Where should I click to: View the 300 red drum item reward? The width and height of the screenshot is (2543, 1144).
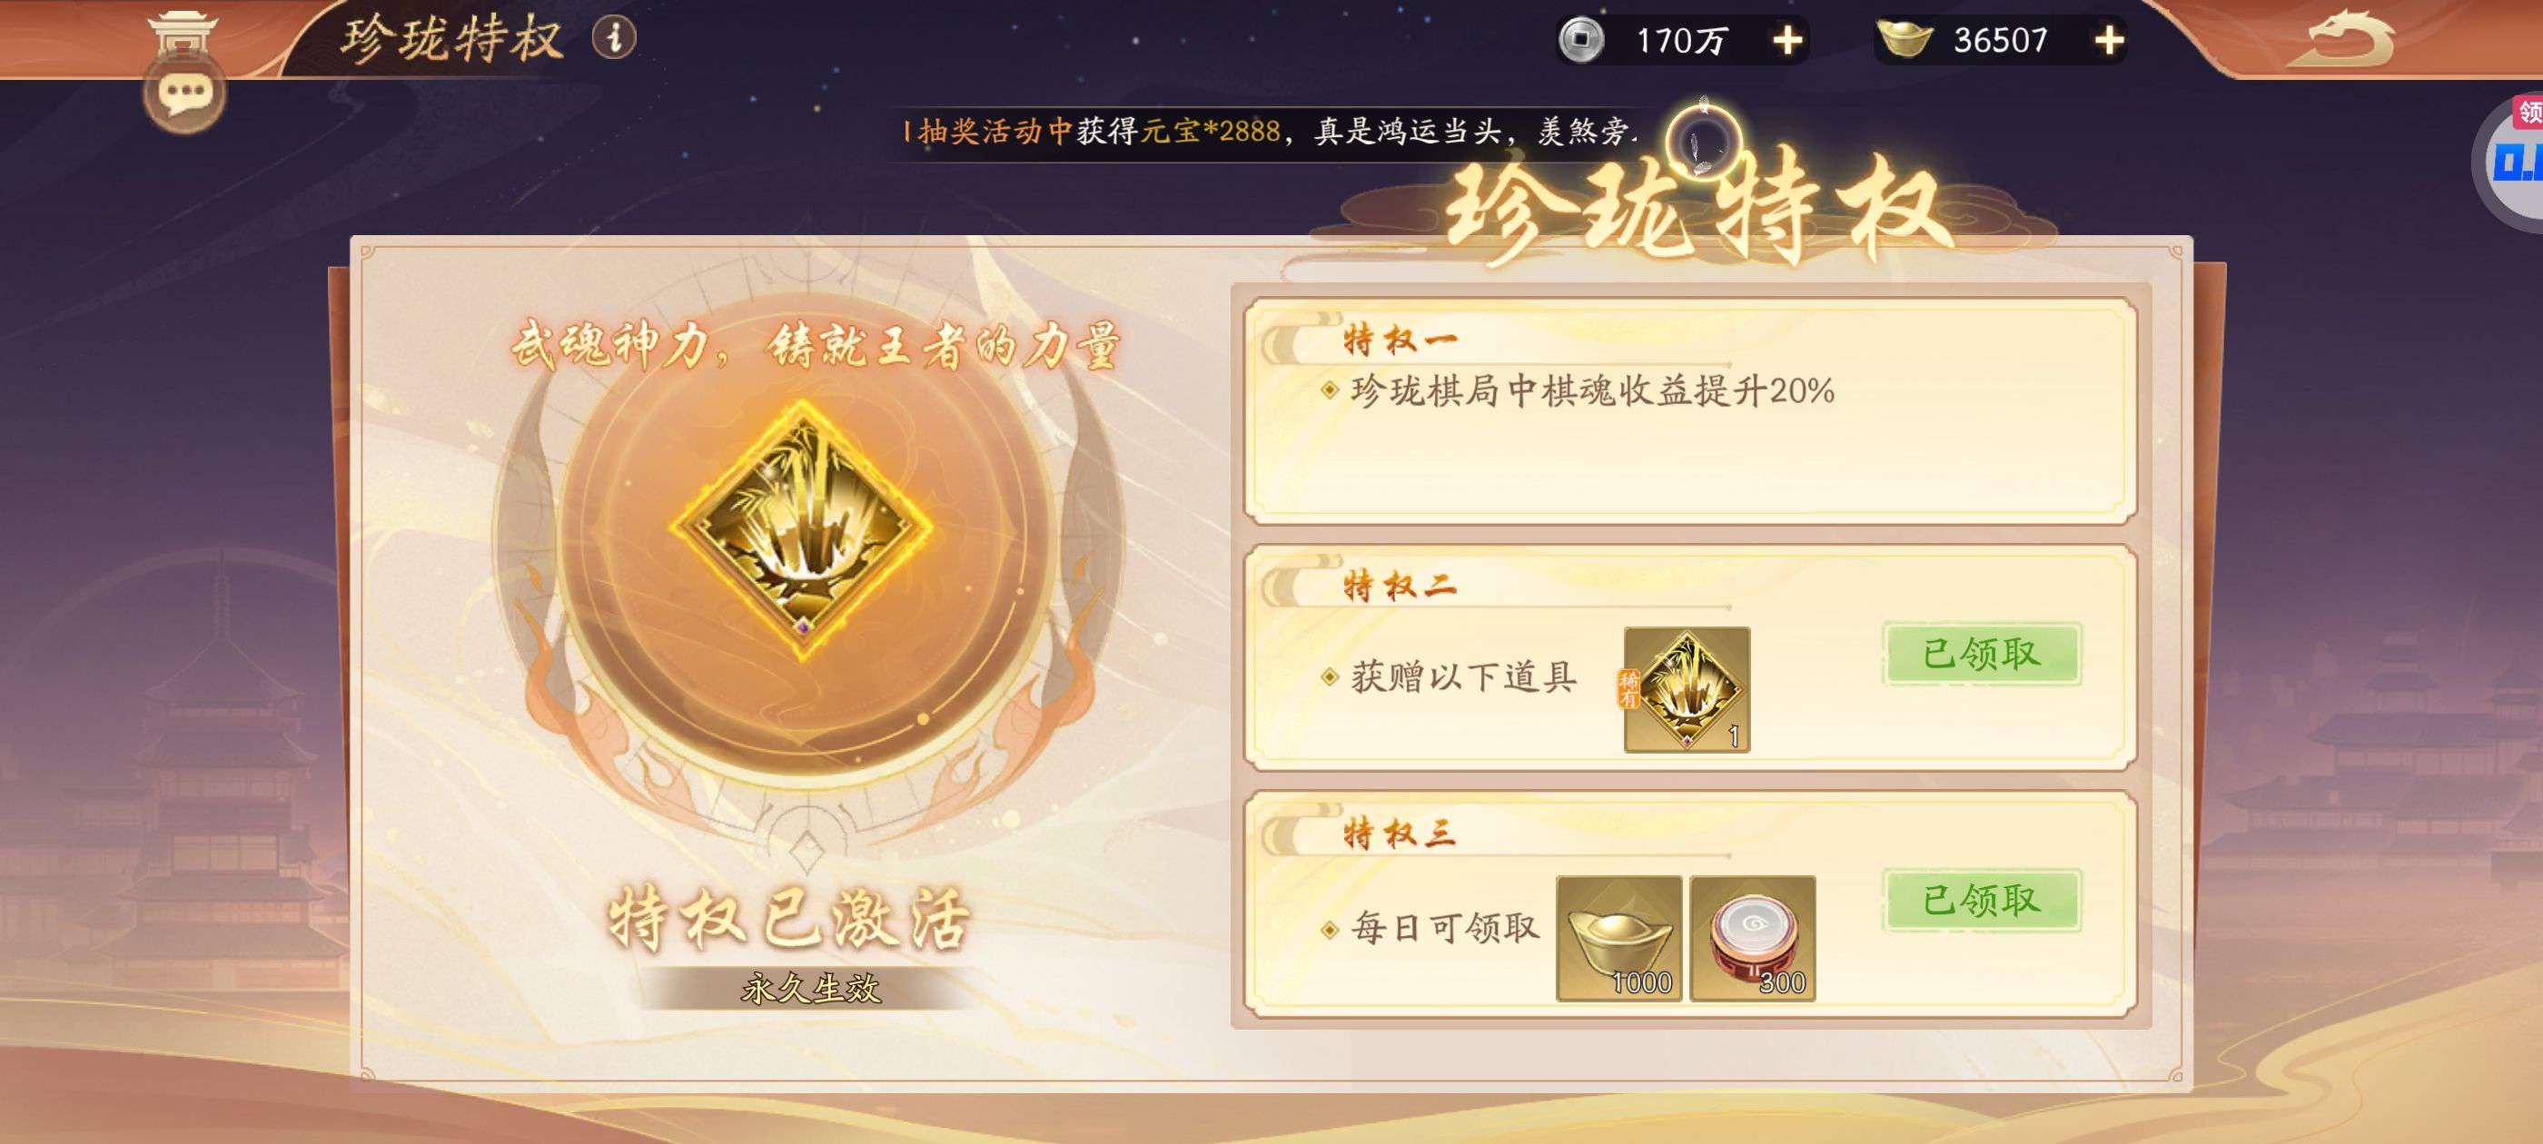pyautogui.click(x=1752, y=938)
